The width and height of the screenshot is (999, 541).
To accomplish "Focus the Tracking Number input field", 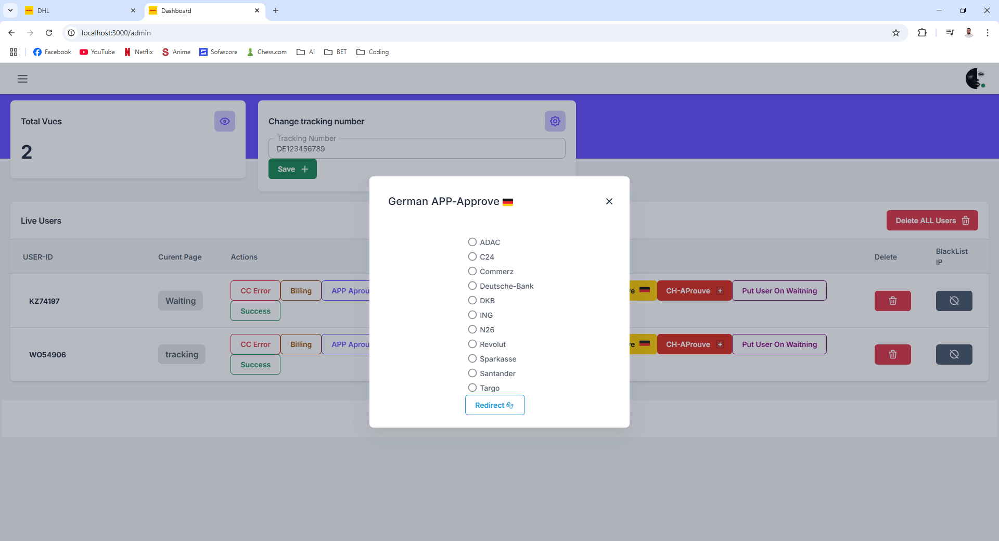I will [417, 149].
